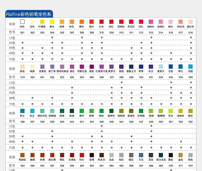Click the ultramarine 群青 swatch

tap(141, 67)
